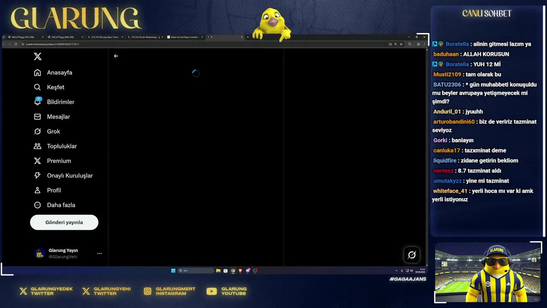Open Keşfet search icon in sidebar
The width and height of the screenshot is (547, 308).
pyautogui.click(x=38, y=87)
